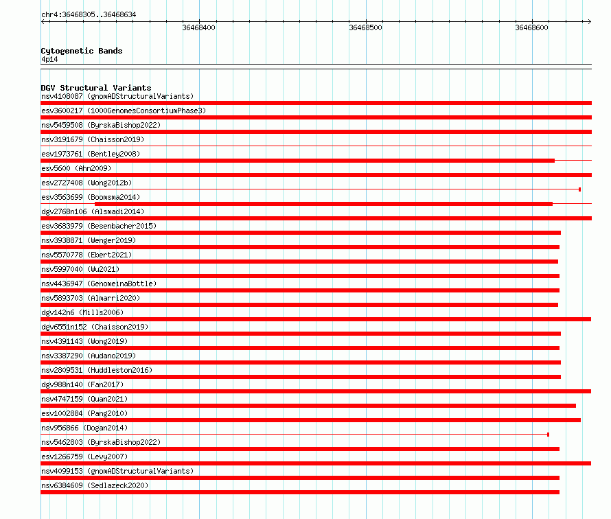This screenshot has height=519, width=611.
Task: Click the 36468500 ruler position label
Action: click(365, 27)
